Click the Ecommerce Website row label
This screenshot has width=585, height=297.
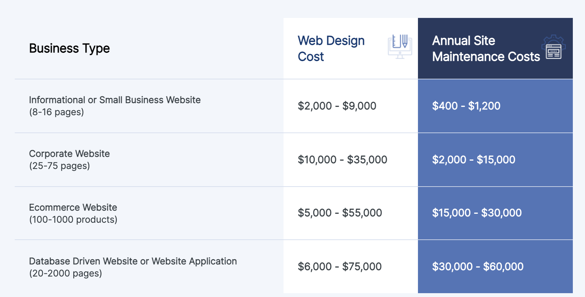click(x=73, y=207)
